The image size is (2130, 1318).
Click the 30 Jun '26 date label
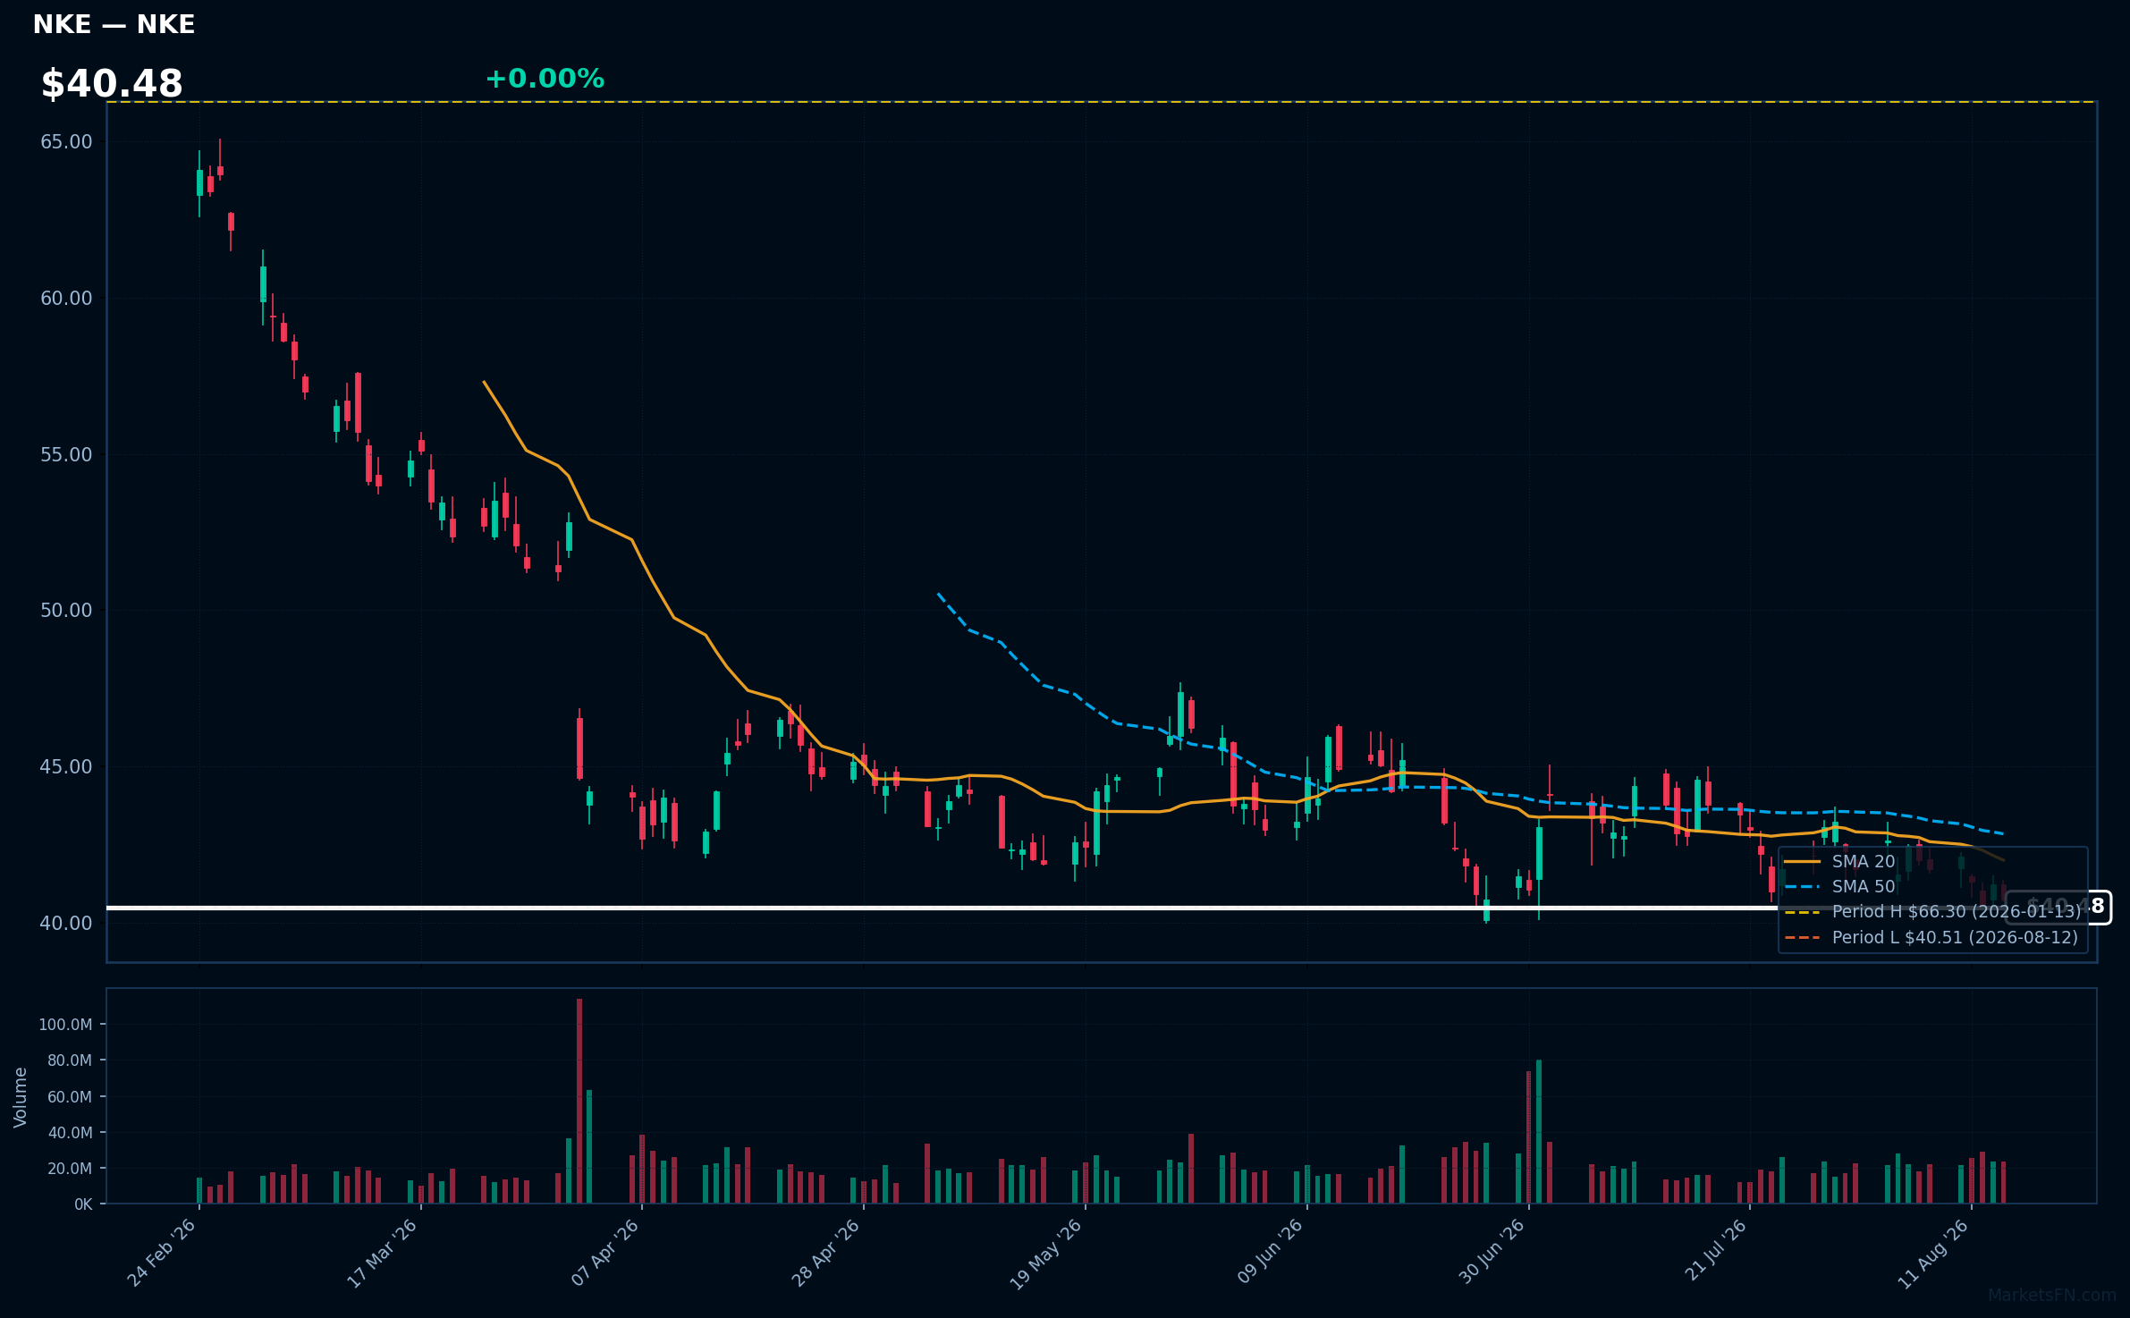(x=1492, y=1251)
